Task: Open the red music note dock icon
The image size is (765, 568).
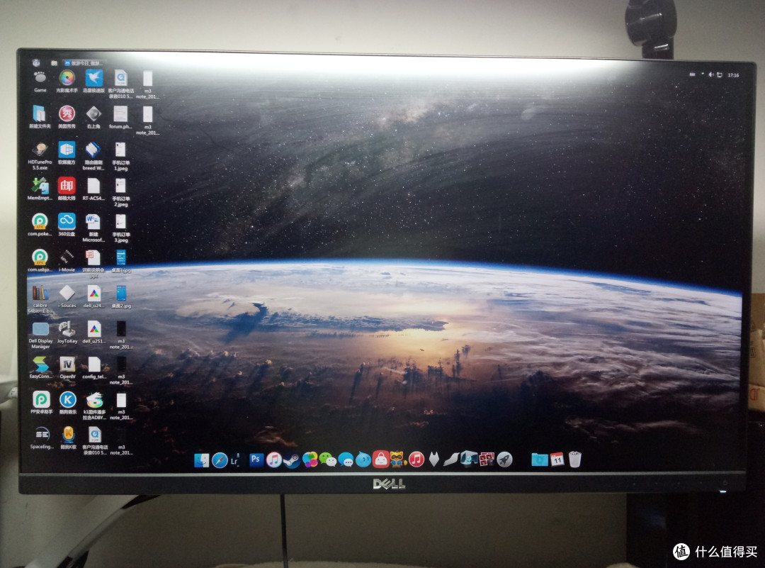Action: point(416,459)
